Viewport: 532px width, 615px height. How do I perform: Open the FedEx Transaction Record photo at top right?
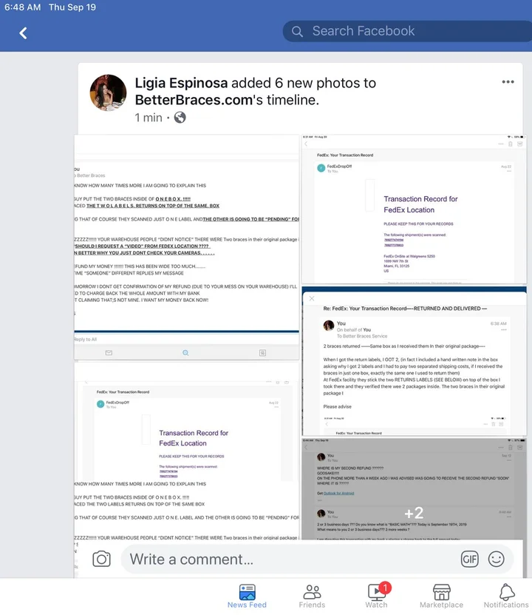(x=415, y=209)
